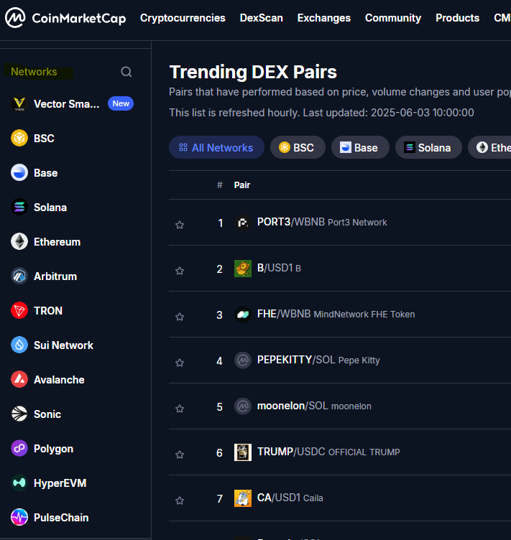Image resolution: width=511 pixels, height=540 pixels.
Task: Star the FHE/WBNB pair
Action: point(180,317)
